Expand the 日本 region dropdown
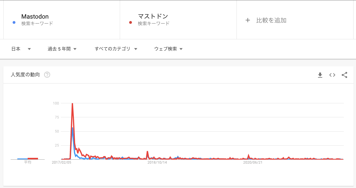The height and width of the screenshot is (188, 356). point(21,49)
